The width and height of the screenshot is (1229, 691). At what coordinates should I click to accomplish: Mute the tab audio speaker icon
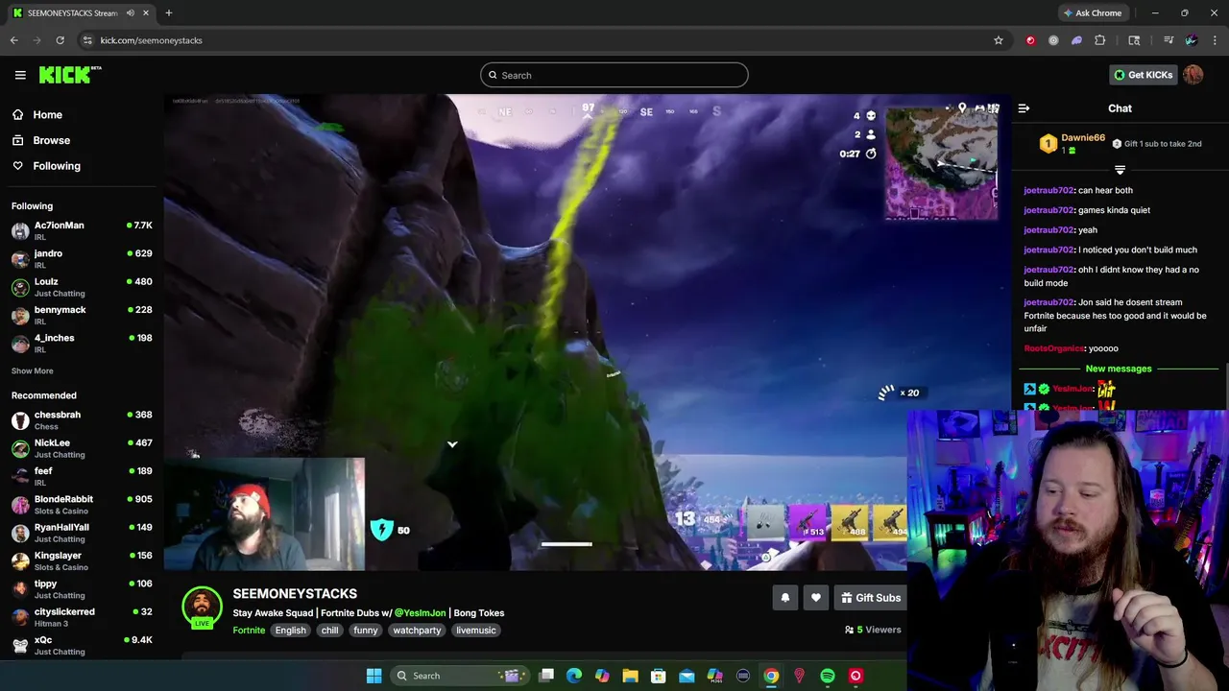tap(130, 13)
